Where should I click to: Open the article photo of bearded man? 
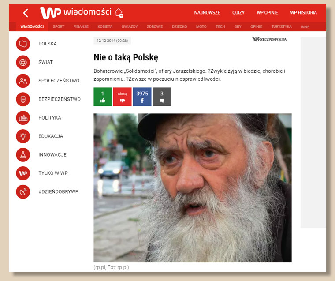(x=193, y=188)
